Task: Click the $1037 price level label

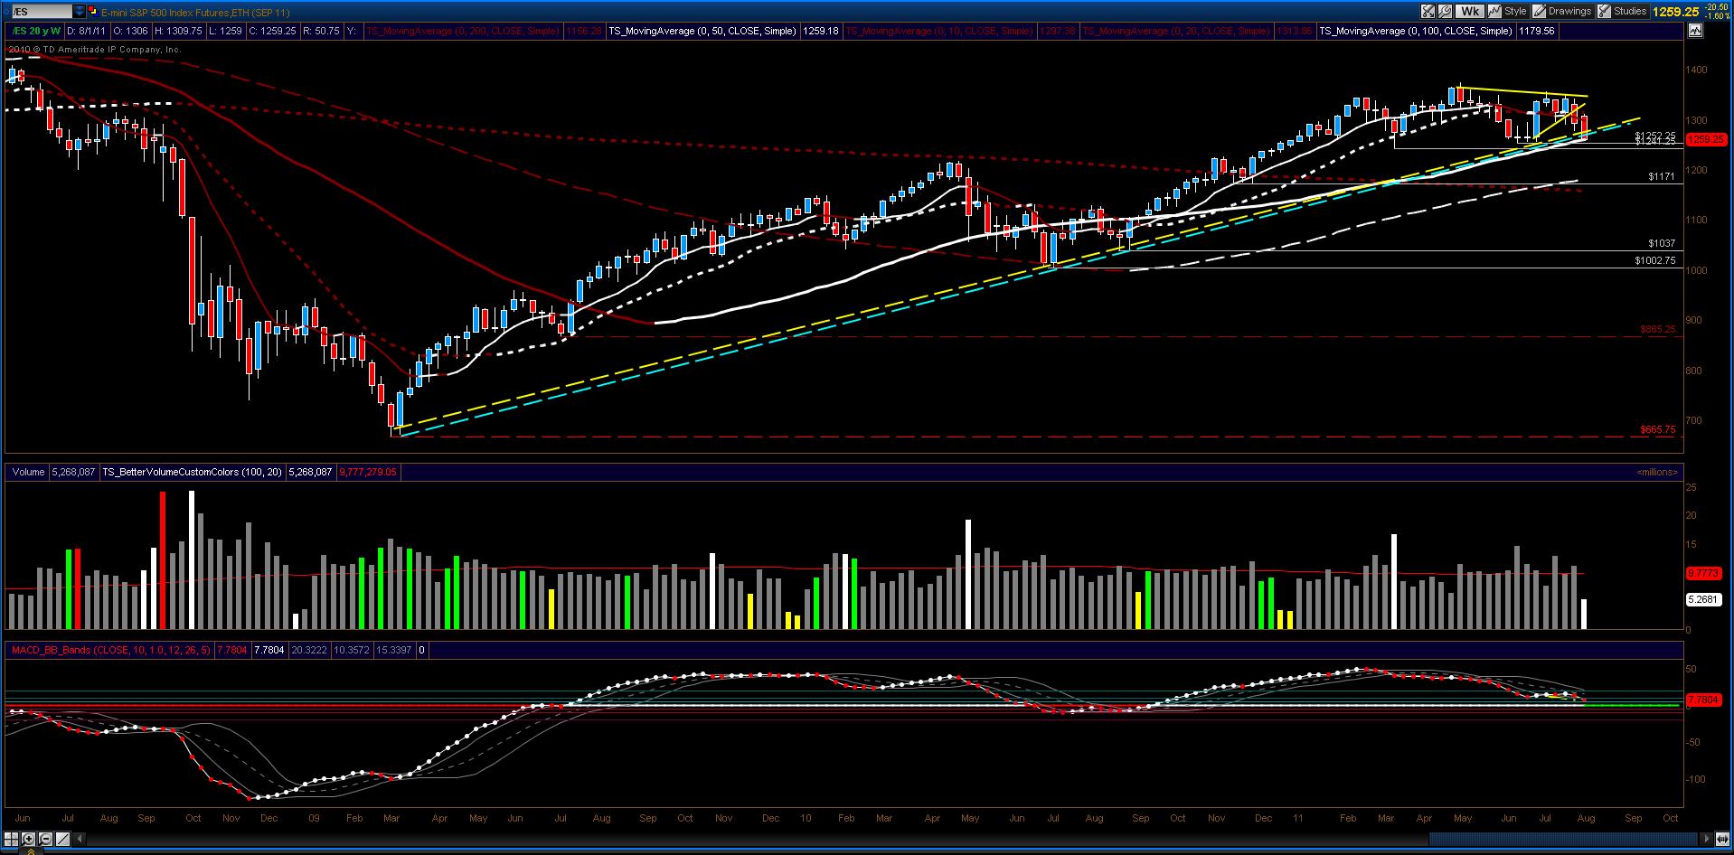Action: pos(1662,244)
